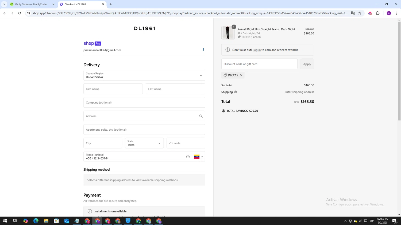Viewport: 401px width, 225px height.
Task: Focus the First name field
Action: pos(113,89)
